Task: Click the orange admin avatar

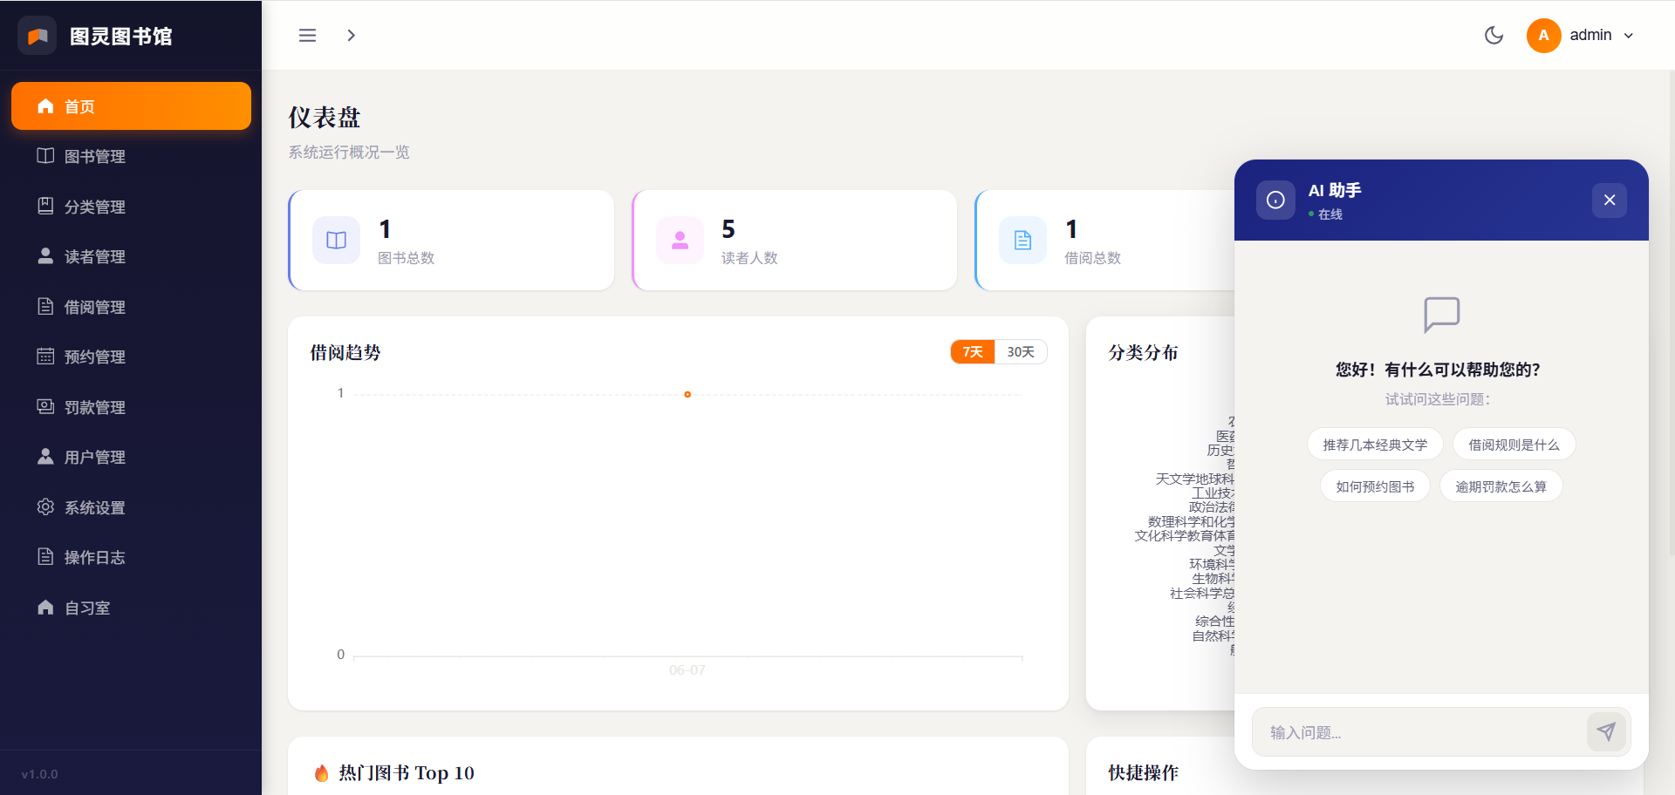Action: coord(1543,35)
